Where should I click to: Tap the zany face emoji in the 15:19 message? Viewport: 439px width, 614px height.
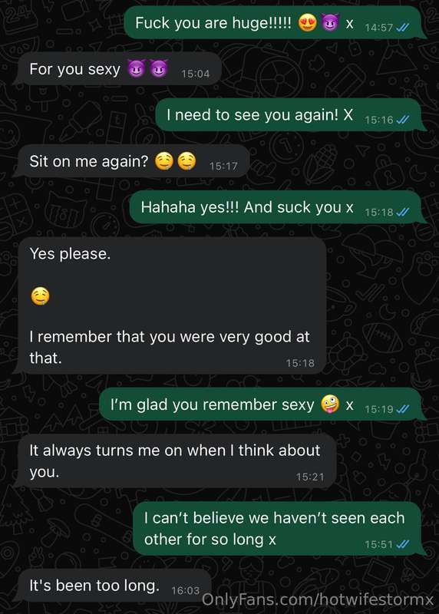point(330,404)
